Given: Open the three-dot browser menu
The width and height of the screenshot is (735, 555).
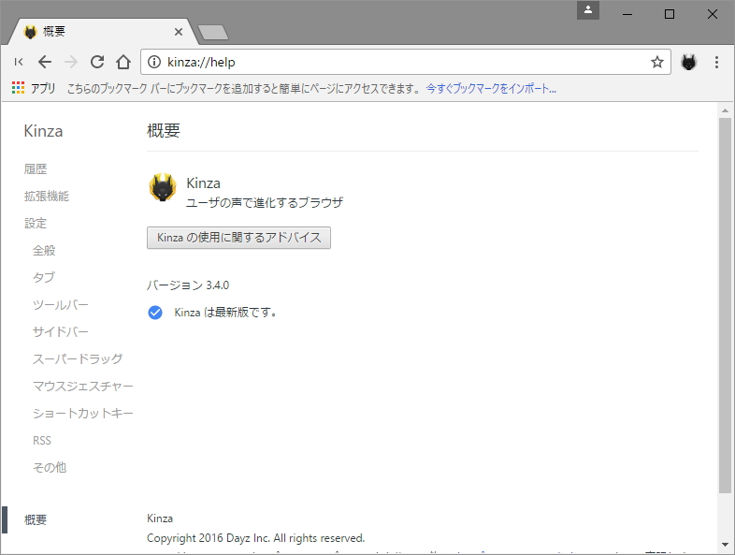Looking at the screenshot, I should (716, 62).
